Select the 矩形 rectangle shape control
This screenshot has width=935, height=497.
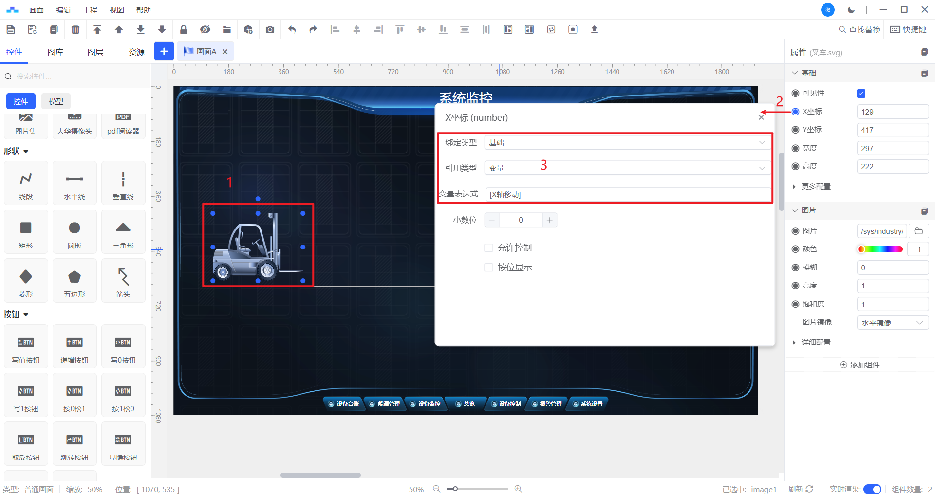26,232
